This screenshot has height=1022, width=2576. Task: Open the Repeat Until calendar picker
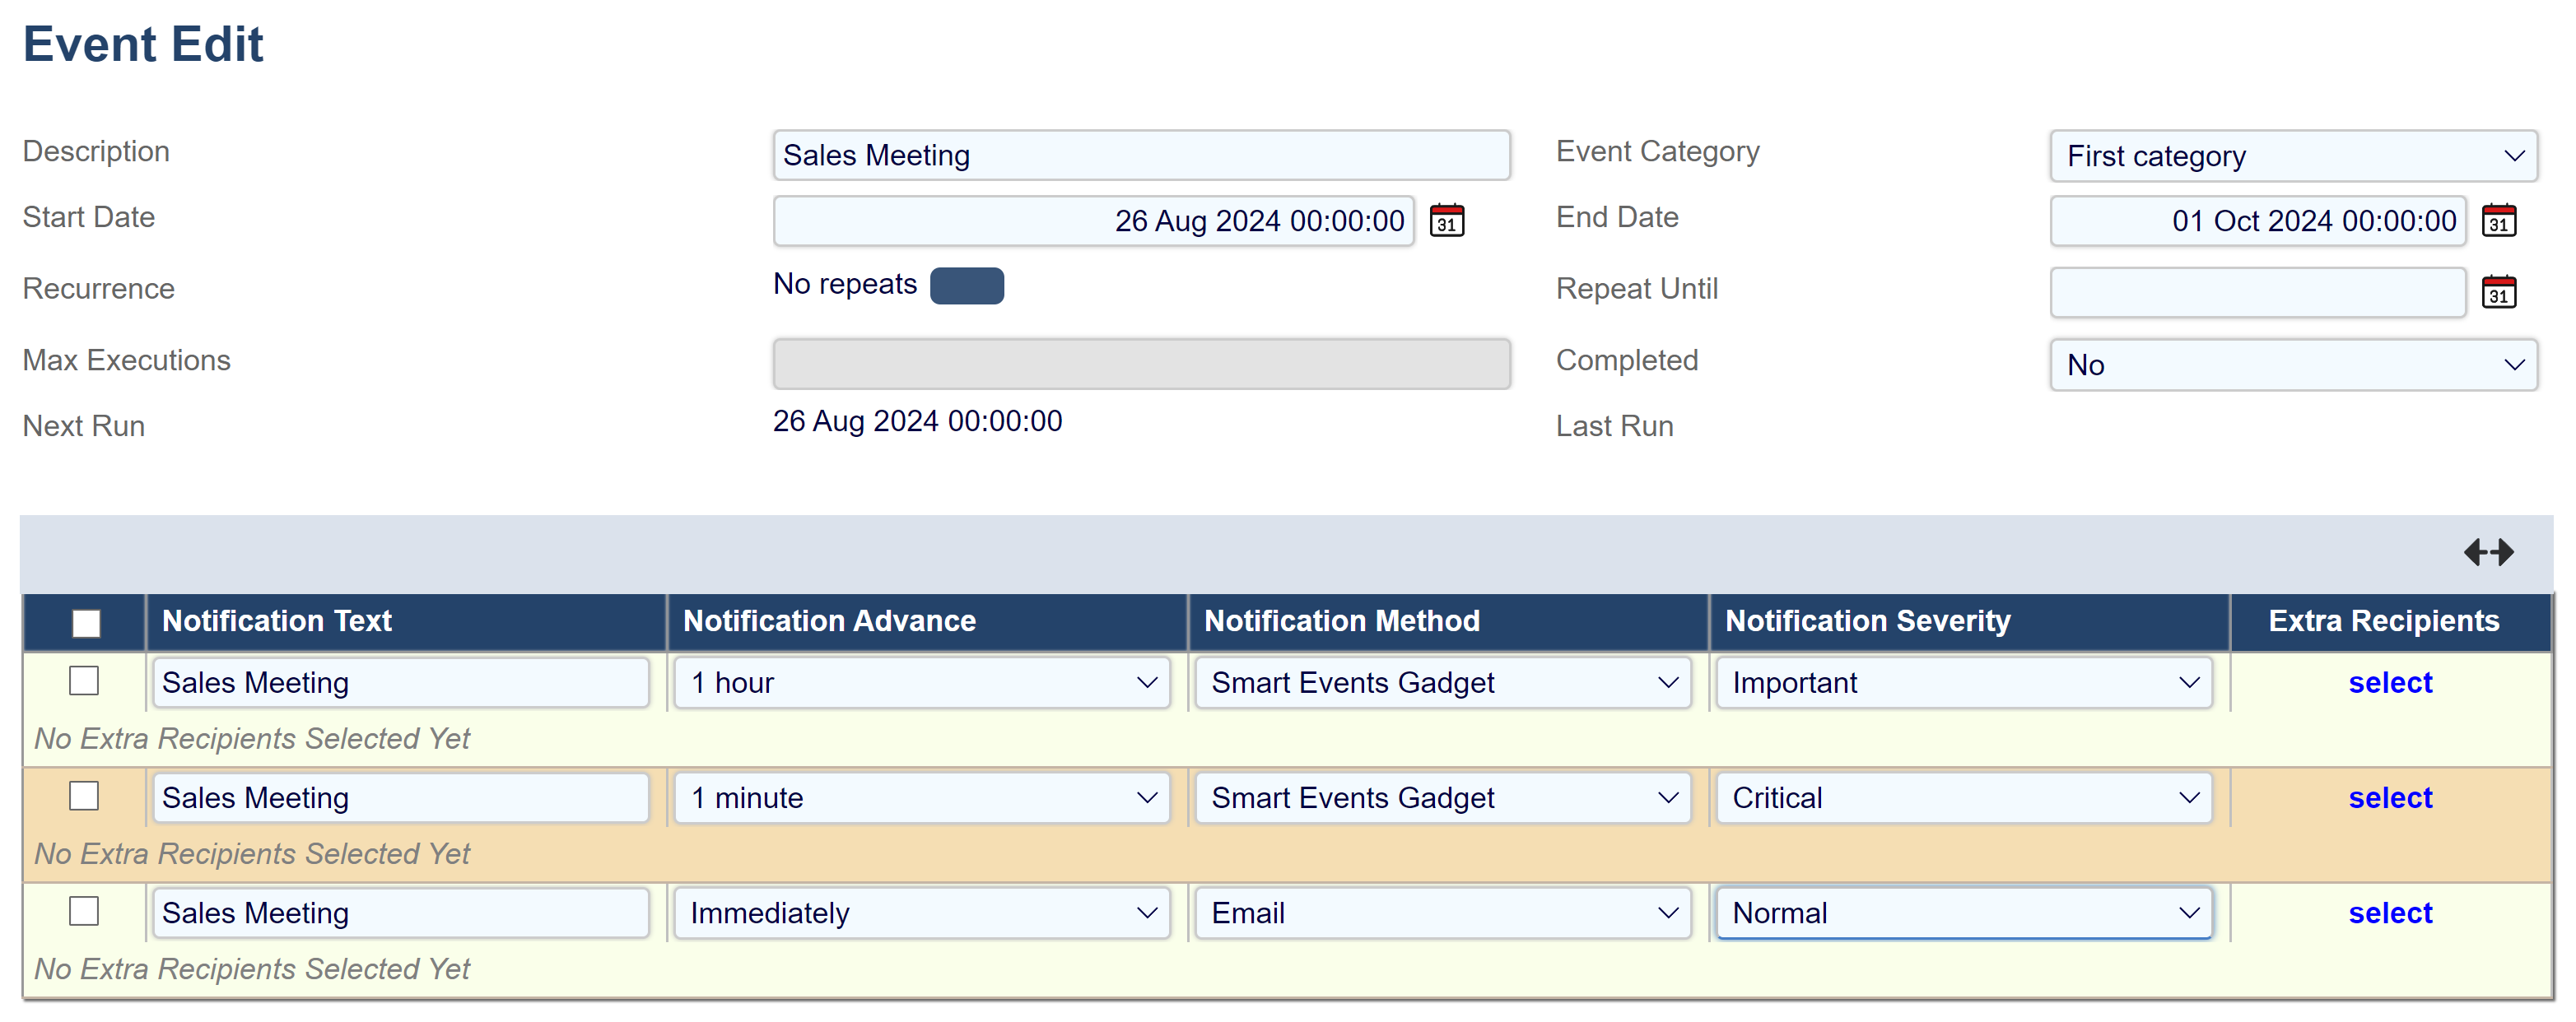point(2498,292)
